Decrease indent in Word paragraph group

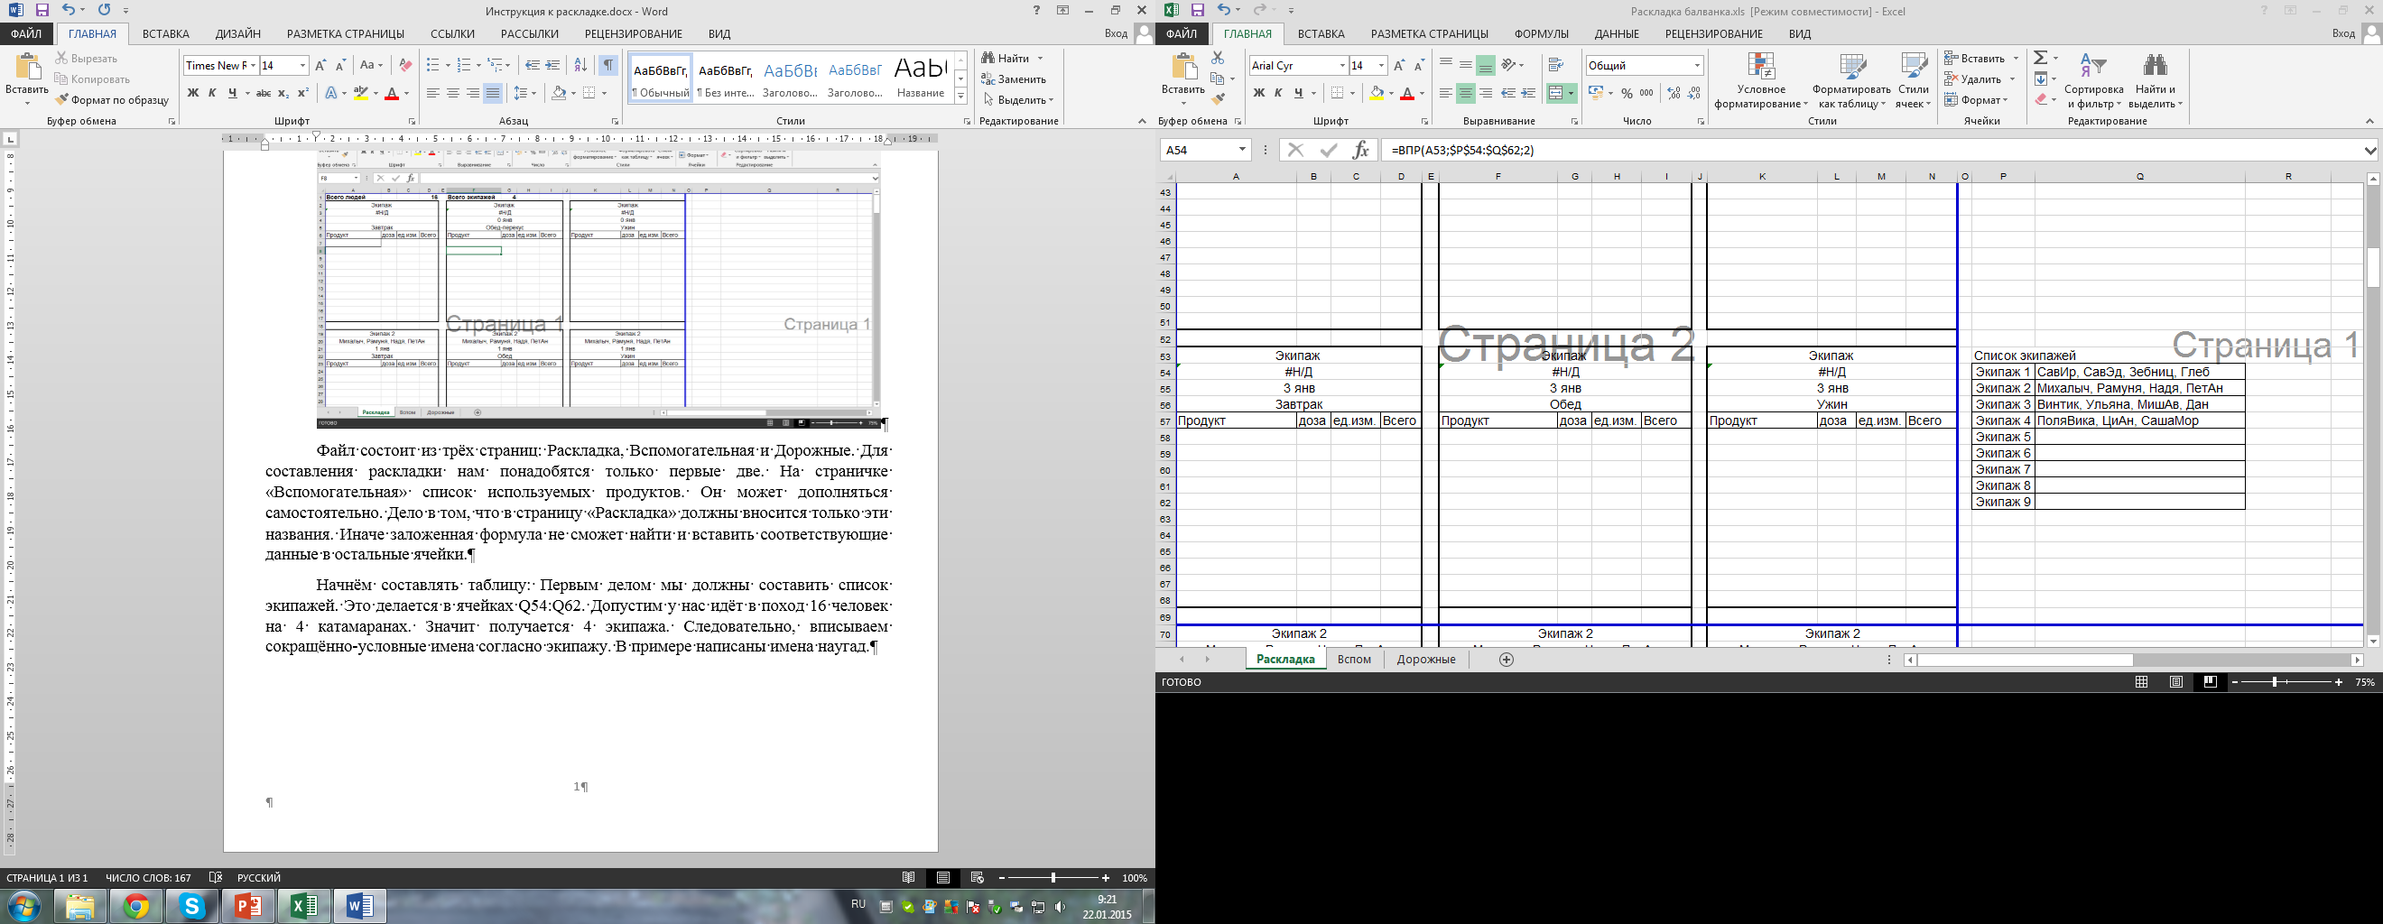(532, 65)
